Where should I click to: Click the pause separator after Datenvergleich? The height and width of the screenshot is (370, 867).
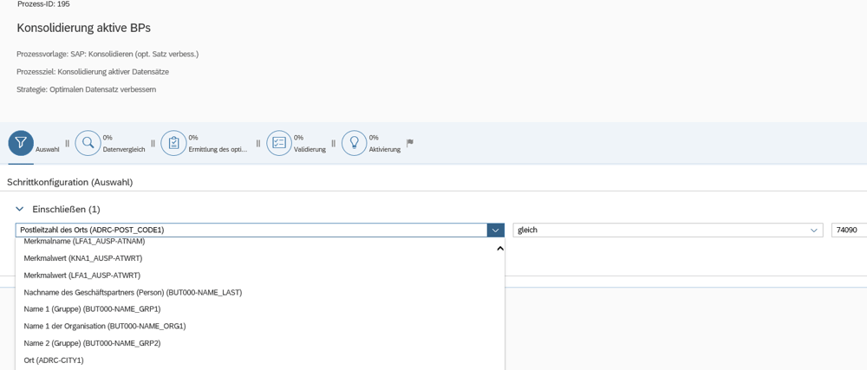153,143
